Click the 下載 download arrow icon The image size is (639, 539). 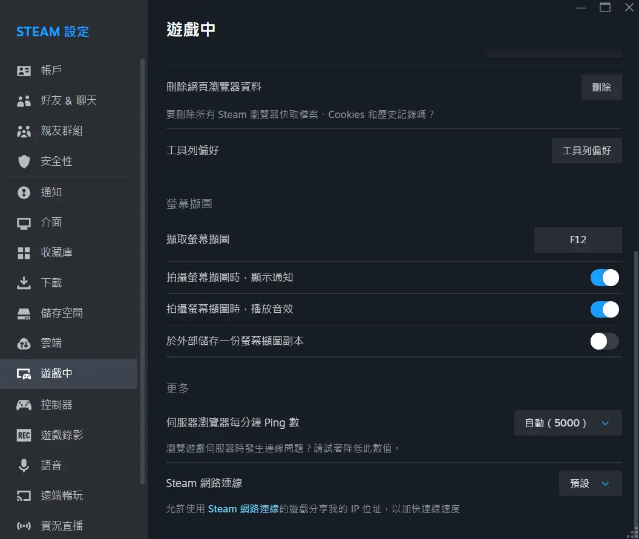point(24,283)
